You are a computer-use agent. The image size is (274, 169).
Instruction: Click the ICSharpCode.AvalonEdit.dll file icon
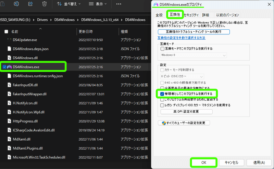(x=10, y=130)
